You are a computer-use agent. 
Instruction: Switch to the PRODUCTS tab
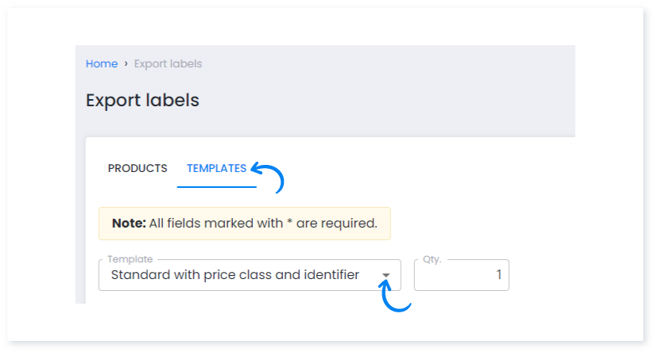click(138, 168)
